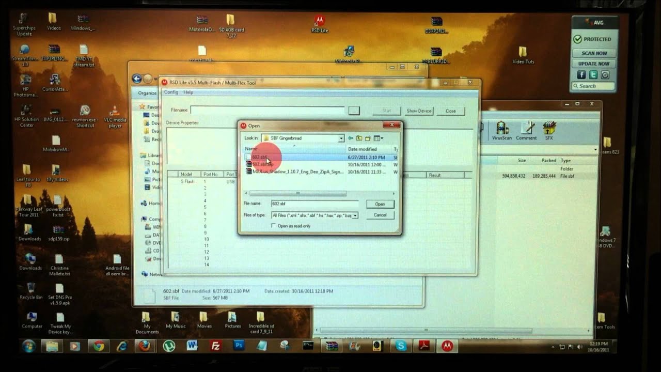Tick the Open as read-only checkbox
The width and height of the screenshot is (661, 372).
coord(274,226)
